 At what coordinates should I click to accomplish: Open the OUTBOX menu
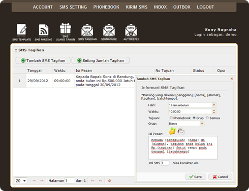pos(182,7)
